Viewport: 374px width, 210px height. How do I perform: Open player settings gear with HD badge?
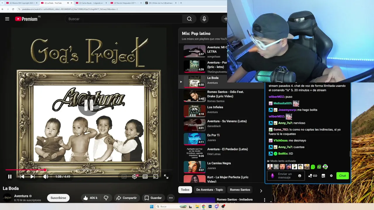[135, 176]
